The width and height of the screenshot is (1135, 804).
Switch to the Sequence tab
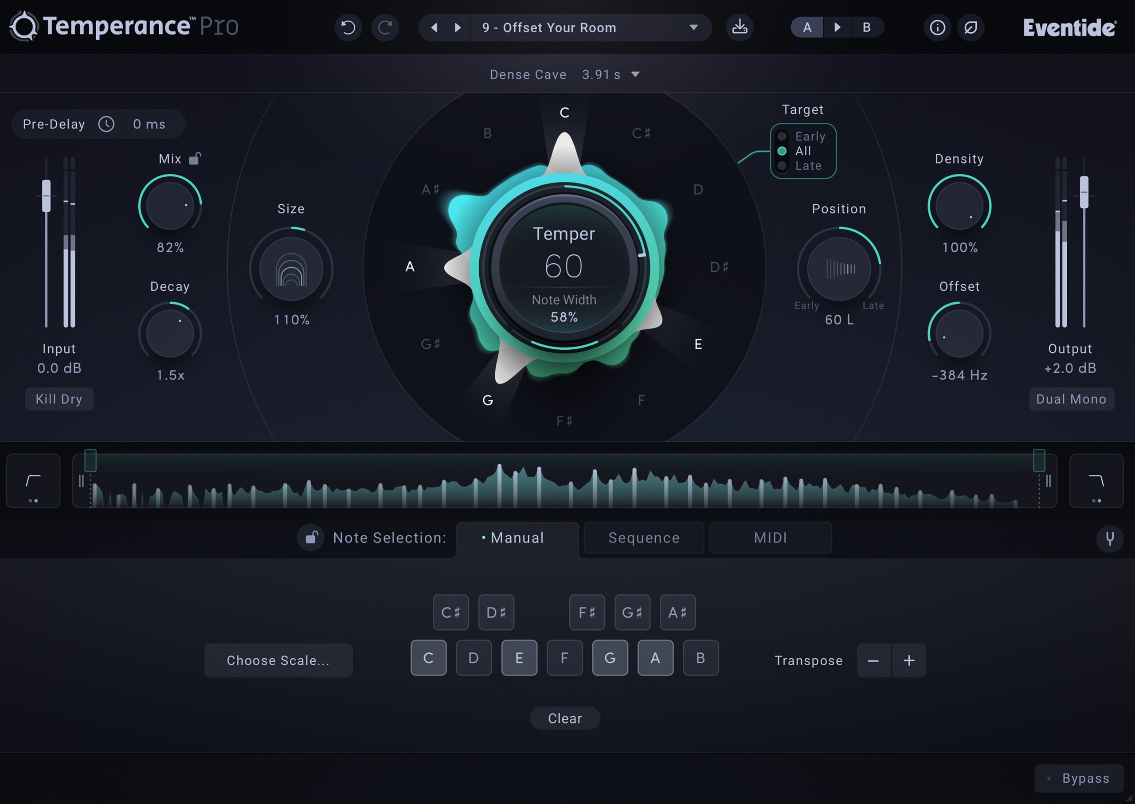tap(644, 538)
